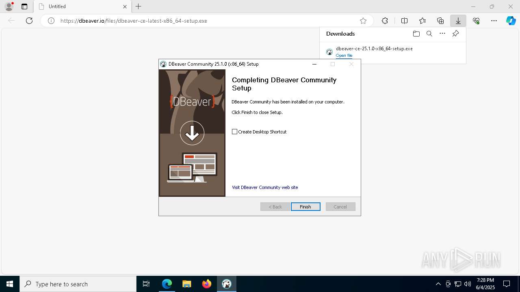
Task: Minimize the DBeaver Setup window
Action: tap(314, 64)
